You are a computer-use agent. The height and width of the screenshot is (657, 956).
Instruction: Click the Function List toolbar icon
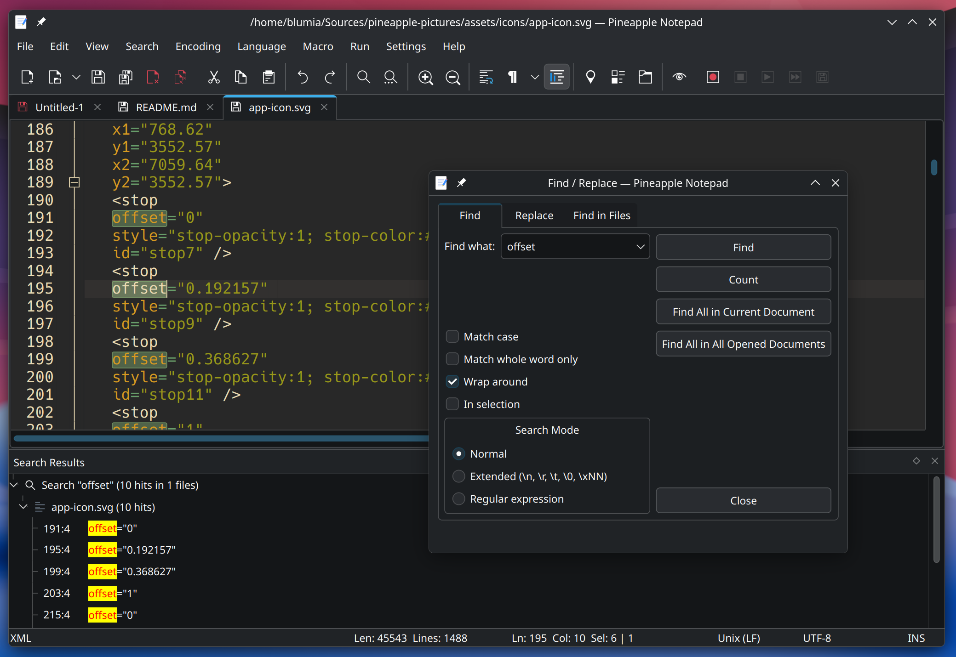[x=618, y=77]
